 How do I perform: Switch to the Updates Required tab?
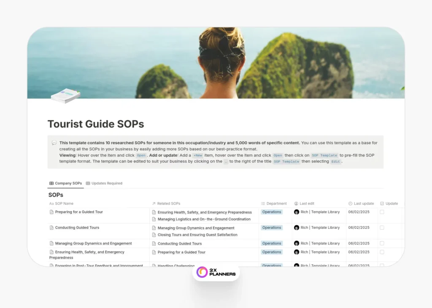[104, 183]
